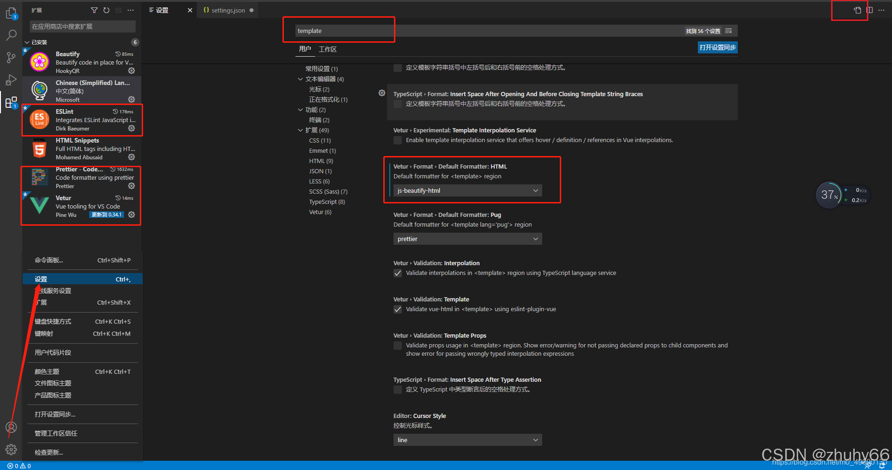
Task: Click the Beautify extension gear icon
Action: 131,71
